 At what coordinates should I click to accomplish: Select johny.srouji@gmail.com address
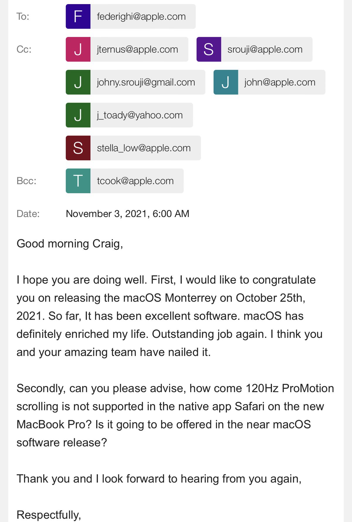tap(146, 82)
